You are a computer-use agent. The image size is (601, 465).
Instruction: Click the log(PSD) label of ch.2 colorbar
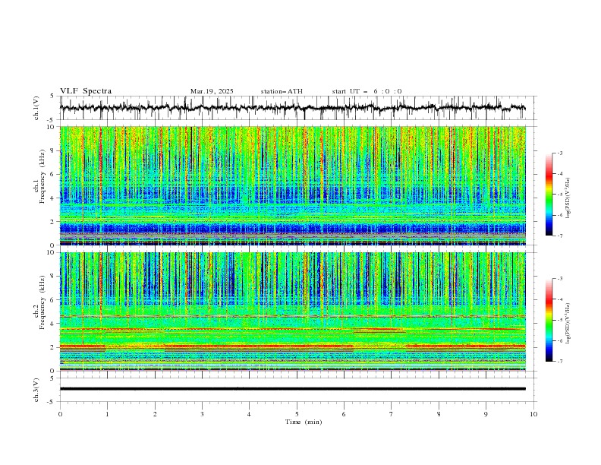(568, 324)
